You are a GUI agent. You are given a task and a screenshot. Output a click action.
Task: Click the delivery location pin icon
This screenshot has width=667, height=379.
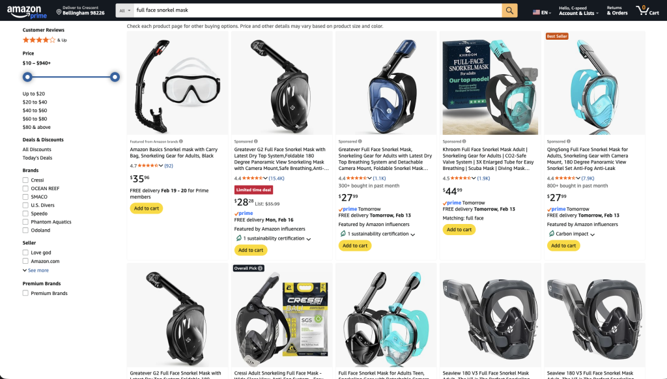tap(59, 12)
